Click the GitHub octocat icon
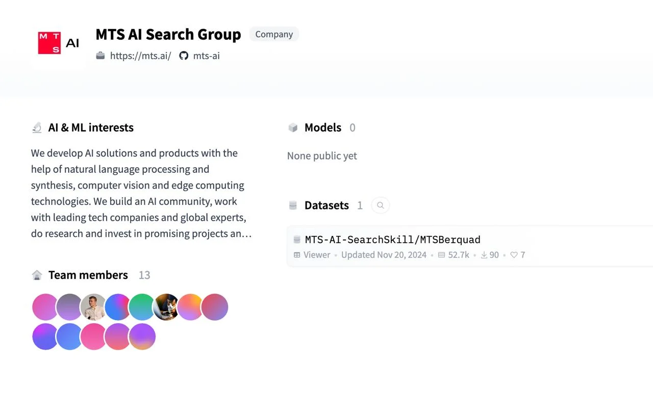Screen dimensions: 653x393 [x=184, y=56]
